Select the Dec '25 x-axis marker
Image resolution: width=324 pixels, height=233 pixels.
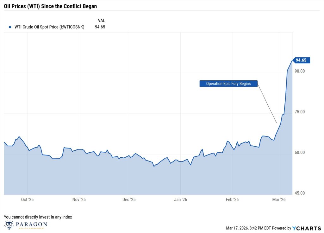pos(129,200)
